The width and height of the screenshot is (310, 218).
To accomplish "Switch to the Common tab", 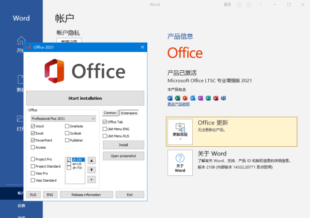I will tap(110, 113).
